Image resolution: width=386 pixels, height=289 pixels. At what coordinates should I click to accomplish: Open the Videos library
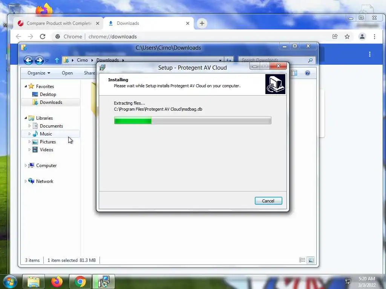coord(46,150)
